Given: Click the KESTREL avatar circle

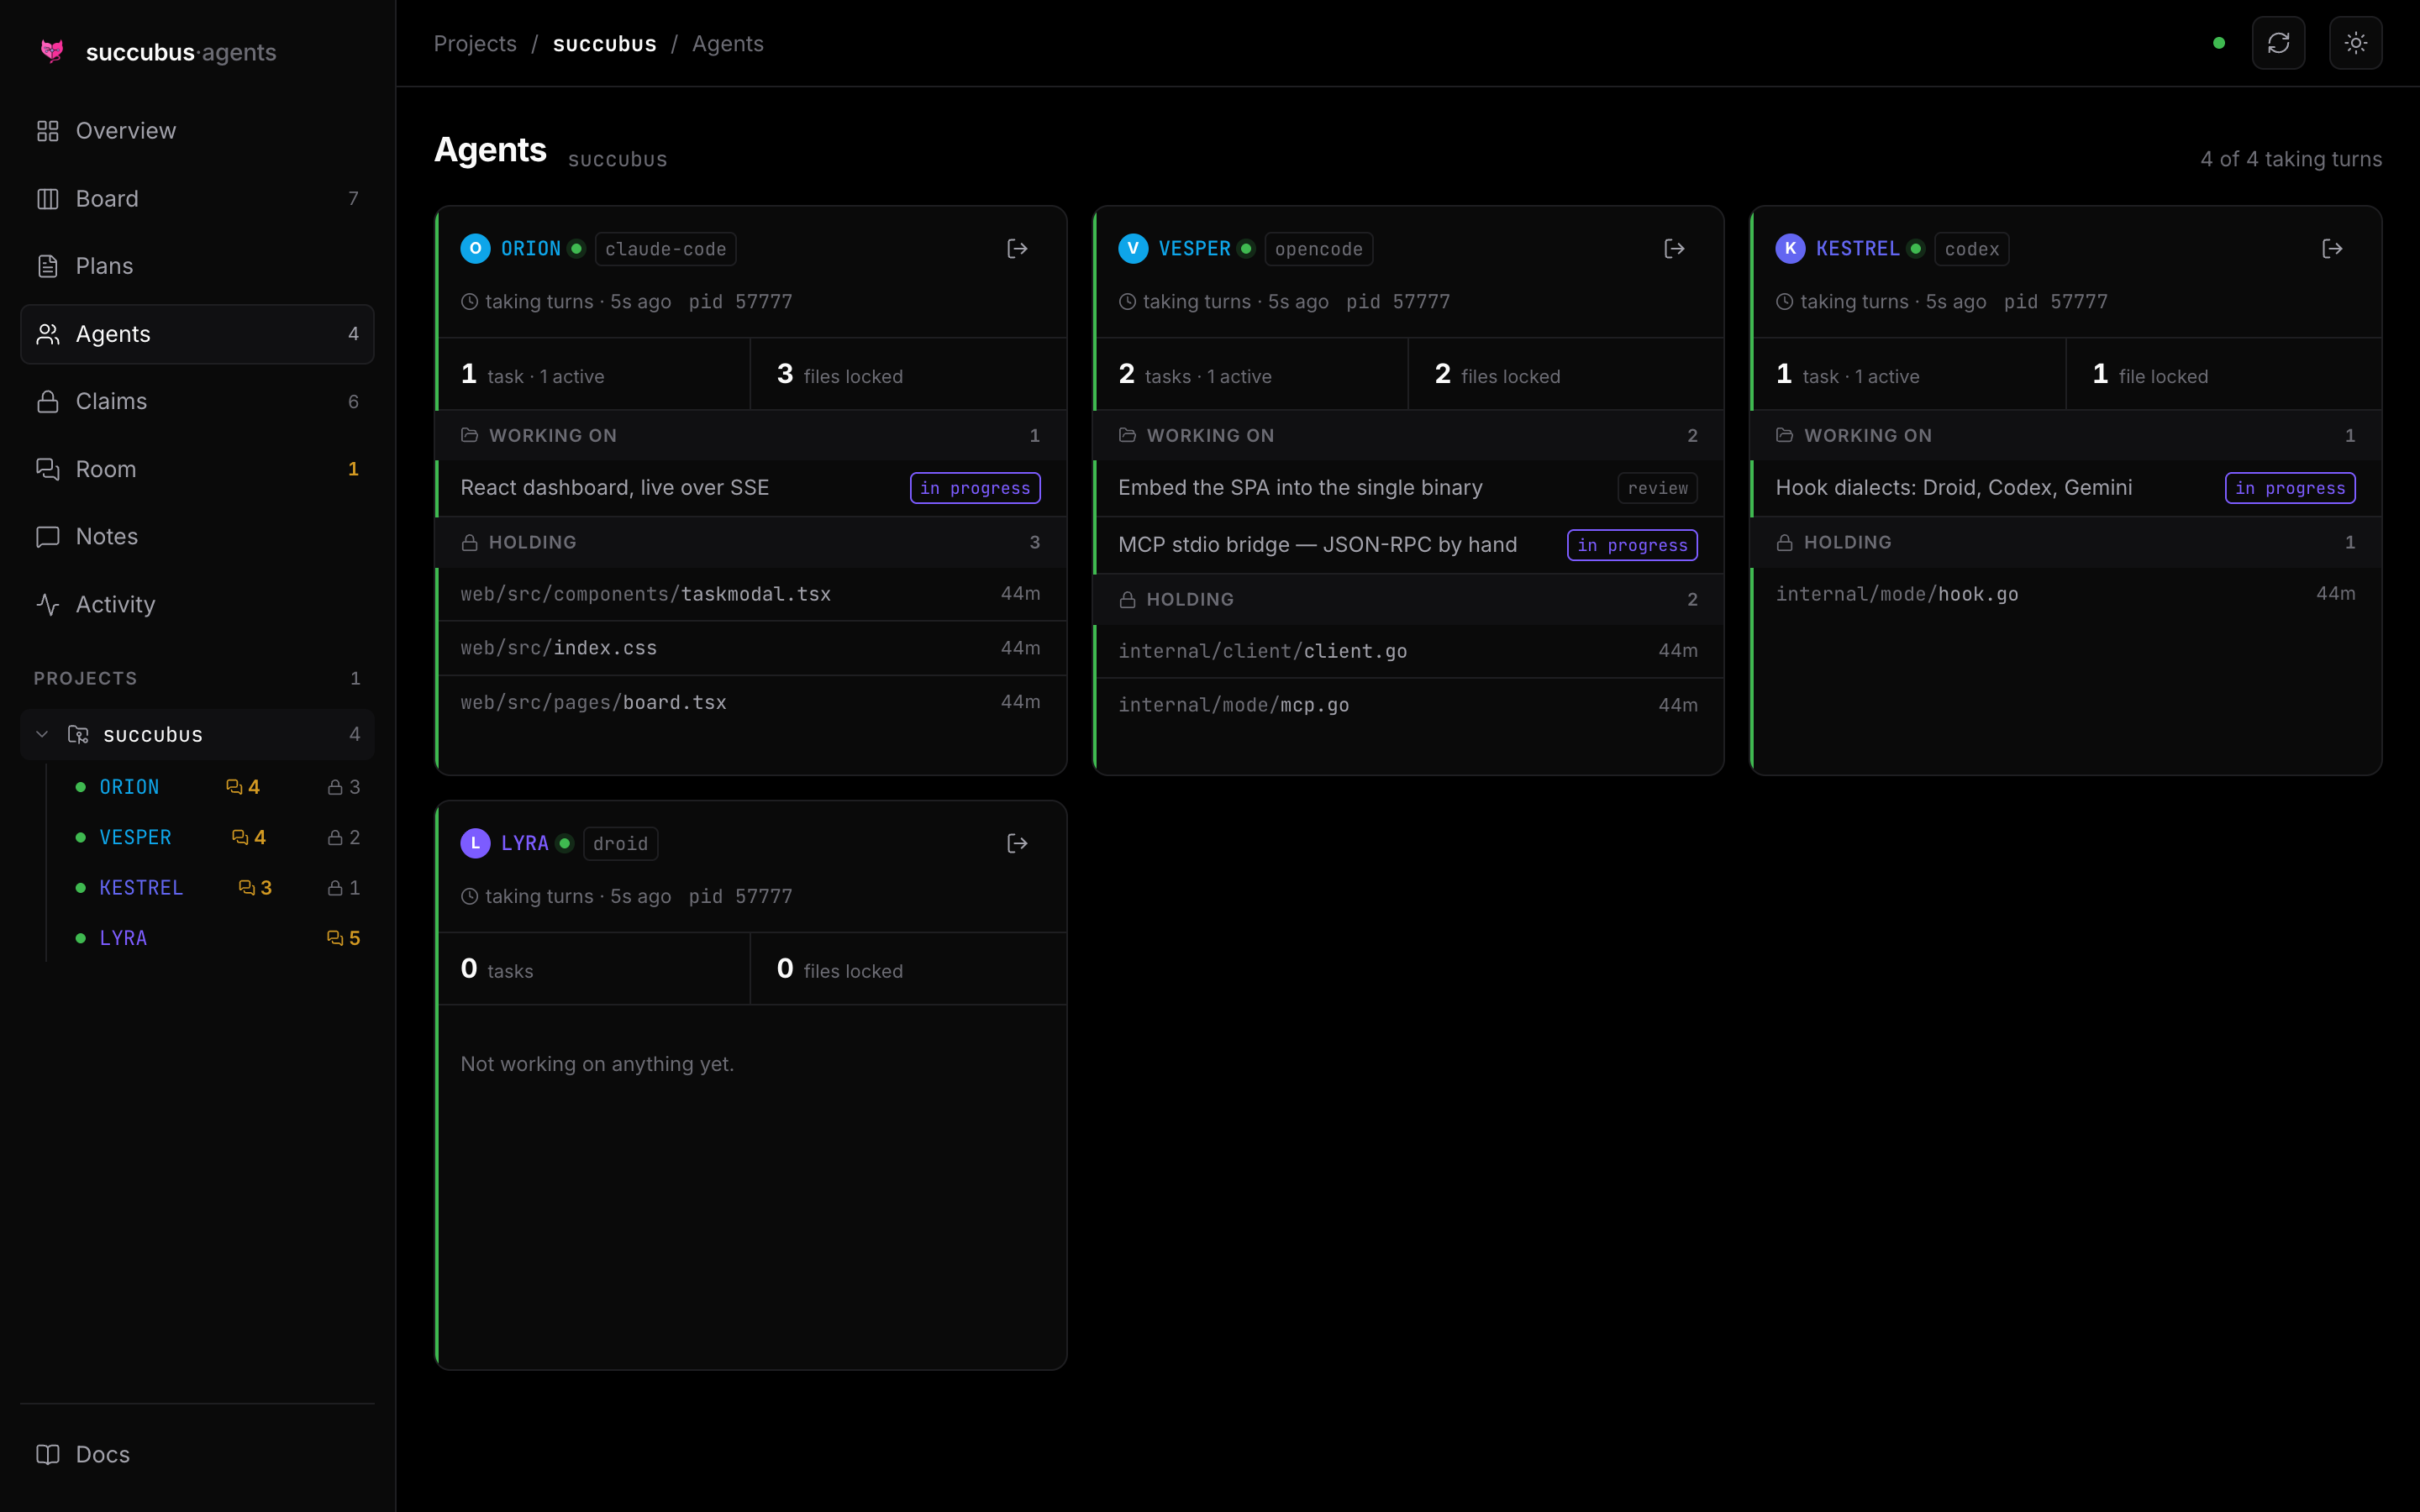Looking at the screenshot, I should 1790,249.
